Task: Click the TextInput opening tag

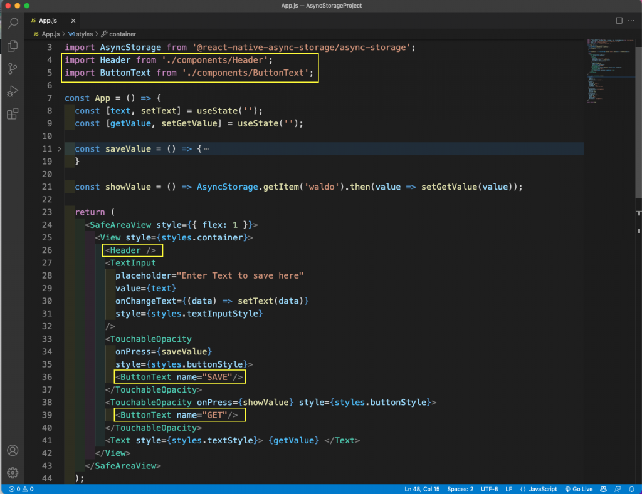Action: click(x=130, y=263)
